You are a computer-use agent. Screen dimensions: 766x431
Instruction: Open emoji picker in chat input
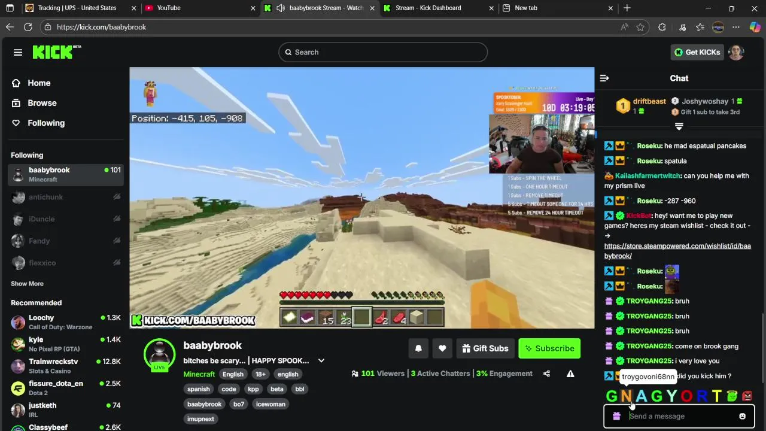[742, 416]
